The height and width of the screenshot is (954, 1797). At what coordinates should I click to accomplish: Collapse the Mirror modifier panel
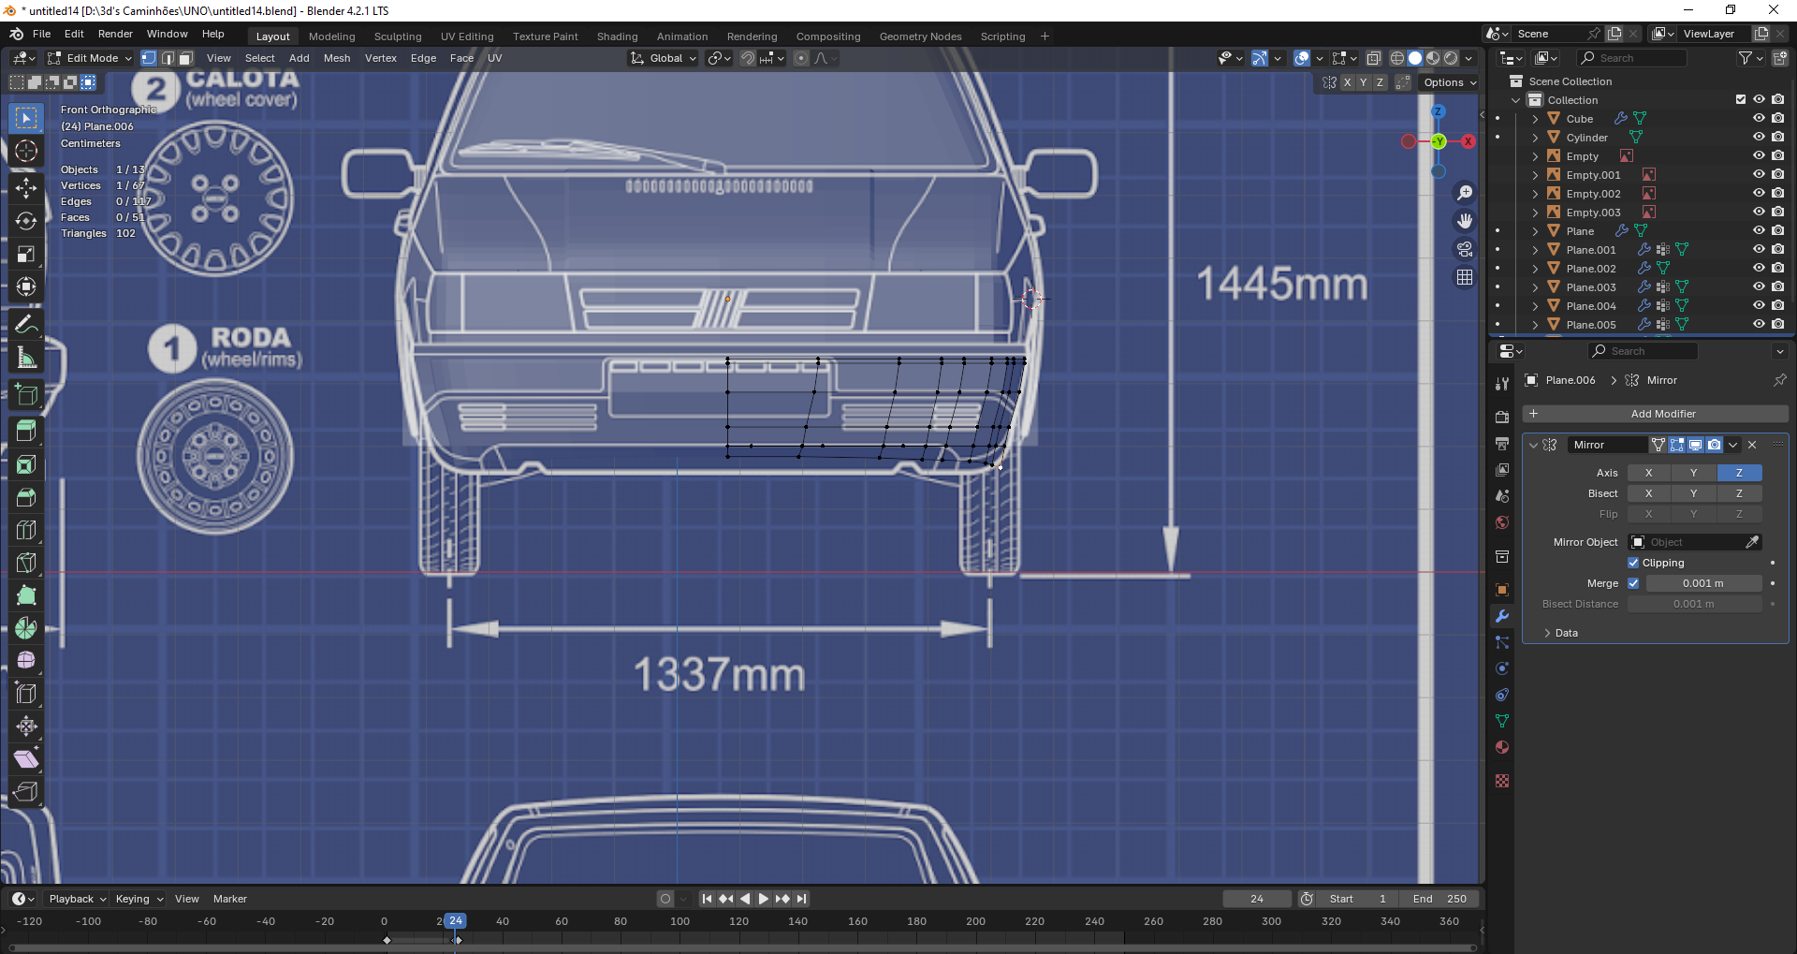point(1533,445)
